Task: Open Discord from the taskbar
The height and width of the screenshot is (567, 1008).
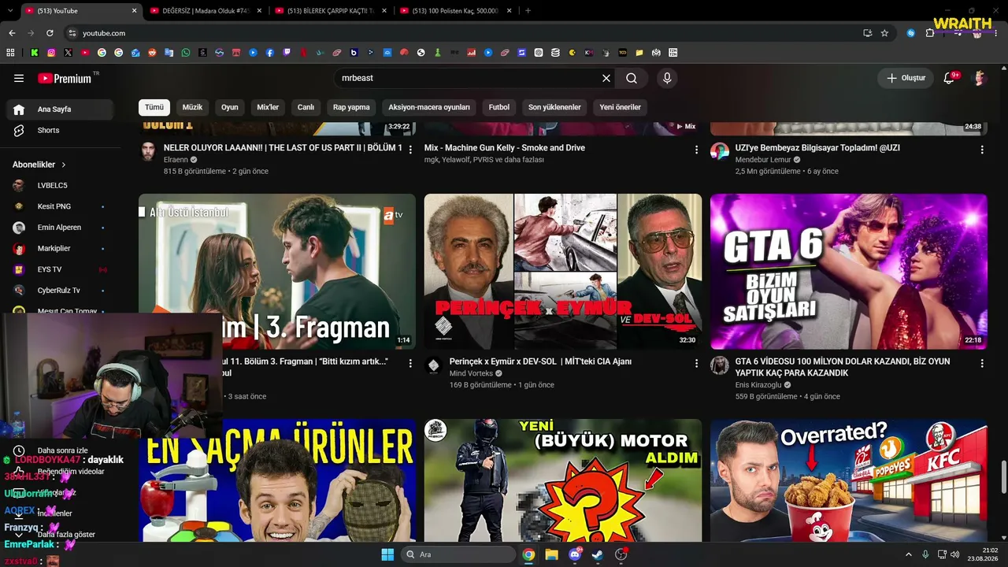Action: coord(575,554)
